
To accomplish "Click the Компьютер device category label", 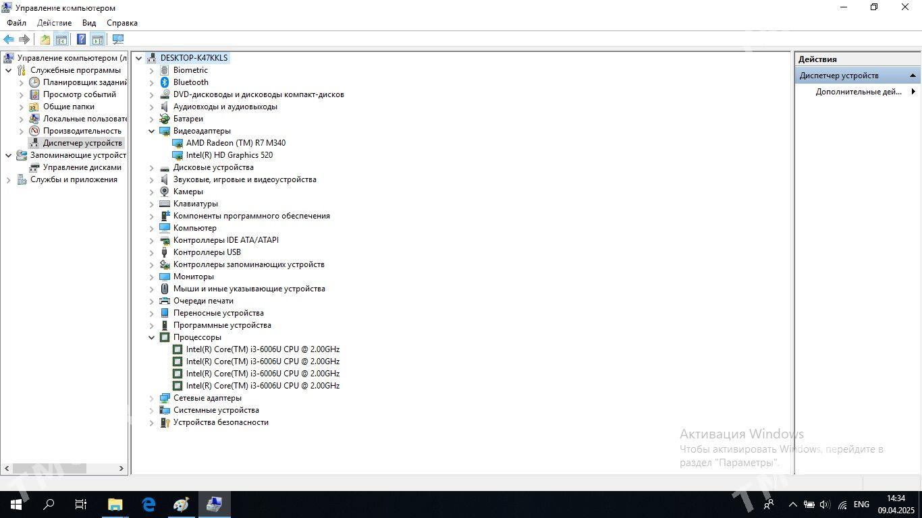I will tap(195, 228).
